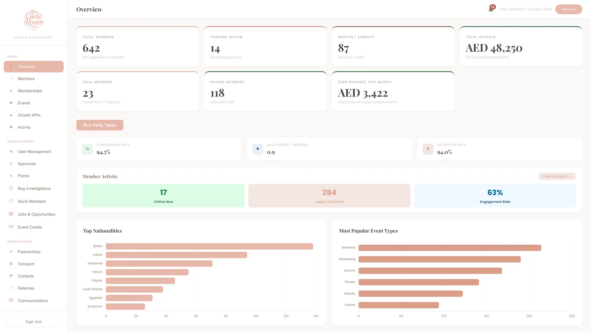Click the American bar in Top Nationalities
Image resolution: width=591 pixels, height=332 pixels.
coord(125,306)
